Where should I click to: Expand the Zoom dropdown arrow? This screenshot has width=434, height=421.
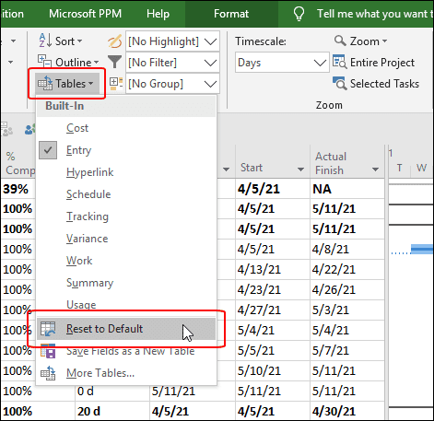point(384,41)
